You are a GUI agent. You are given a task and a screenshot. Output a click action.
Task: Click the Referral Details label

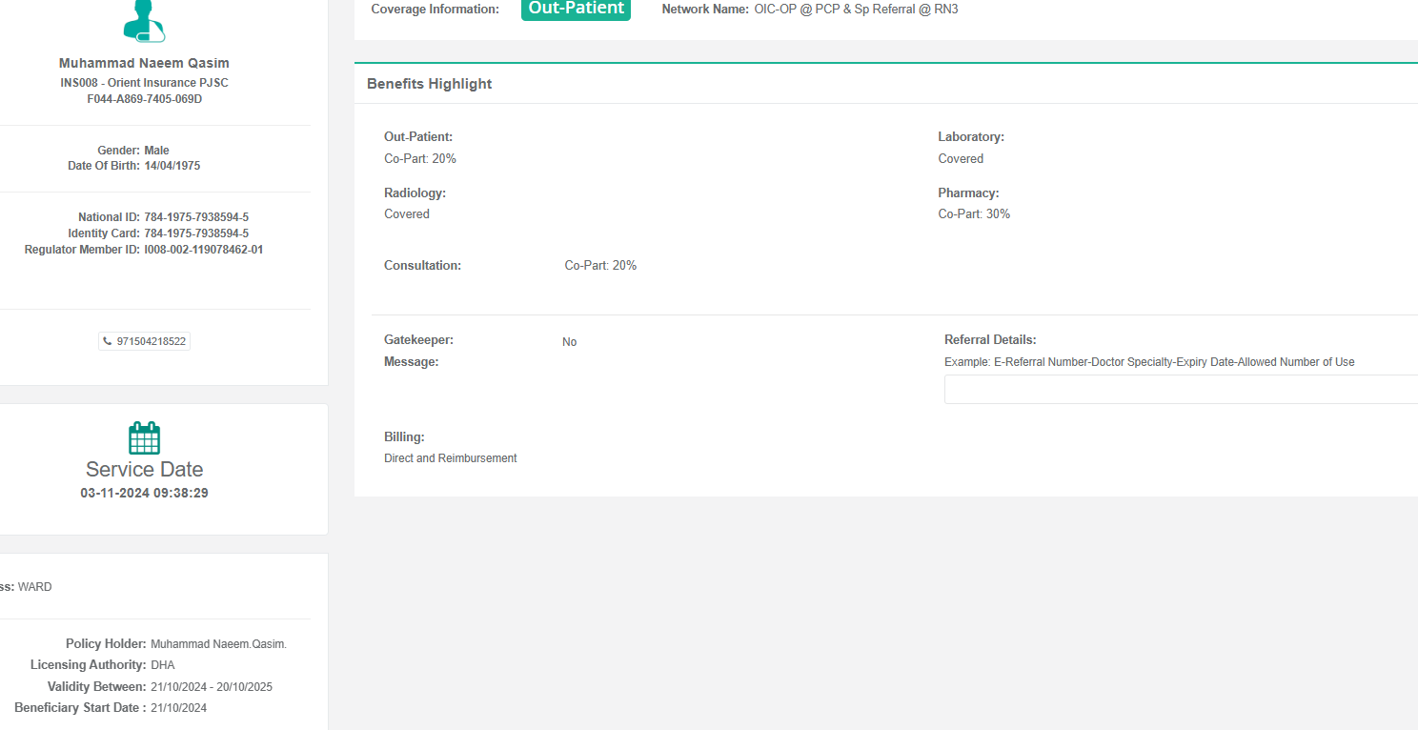pyautogui.click(x=990, y=340)
